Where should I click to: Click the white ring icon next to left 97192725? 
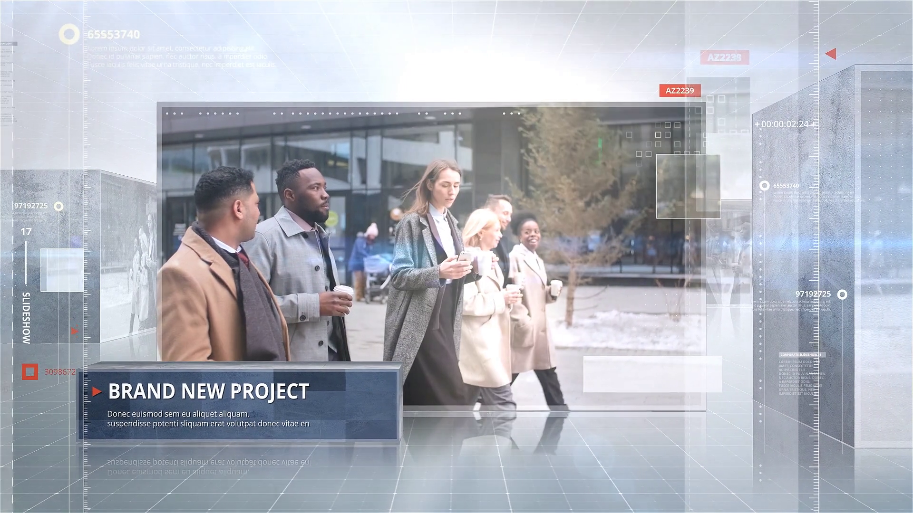point(58,206)
